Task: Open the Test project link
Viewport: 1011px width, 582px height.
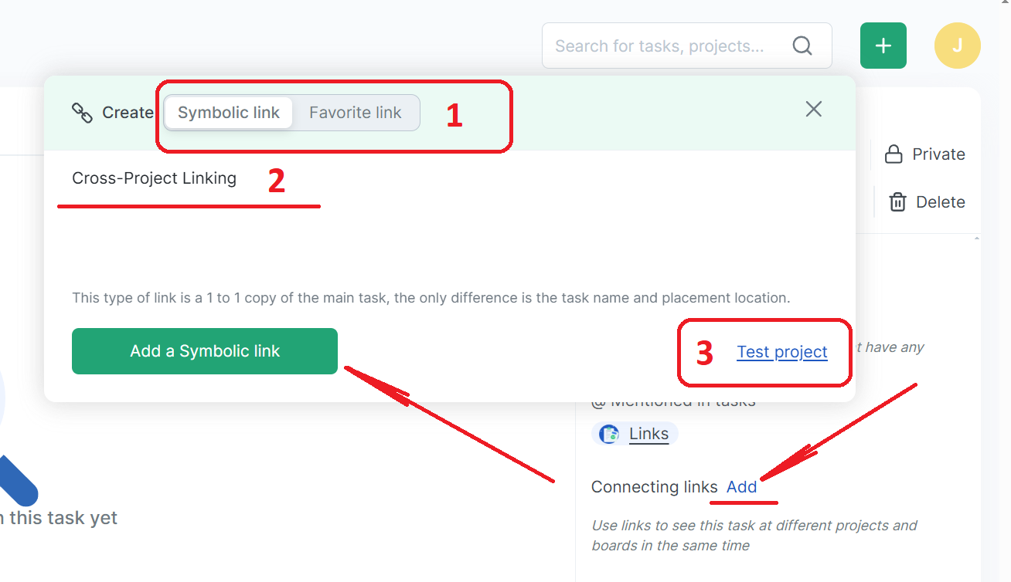Action: click(781, 352)
